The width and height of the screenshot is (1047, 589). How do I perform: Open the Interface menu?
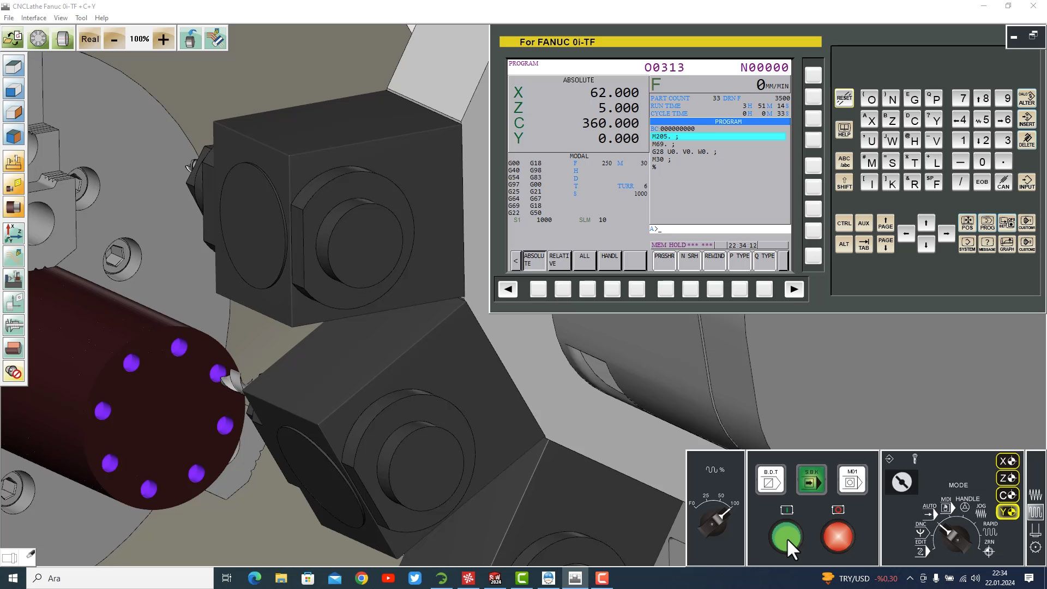34,18
